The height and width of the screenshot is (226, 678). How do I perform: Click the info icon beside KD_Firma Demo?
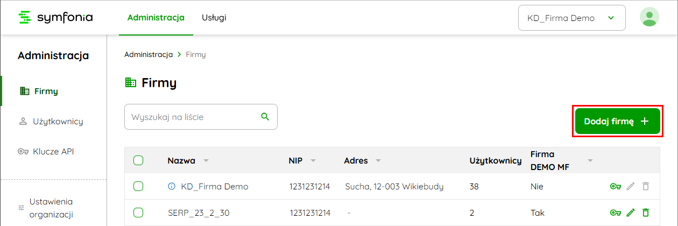coord(172,186)
